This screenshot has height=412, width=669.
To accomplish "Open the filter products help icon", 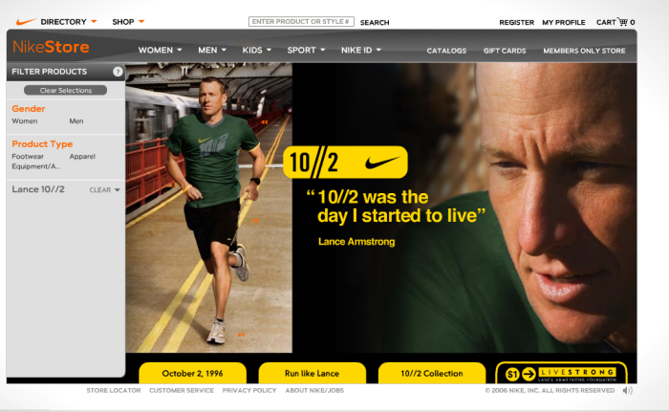I will 118,72.
